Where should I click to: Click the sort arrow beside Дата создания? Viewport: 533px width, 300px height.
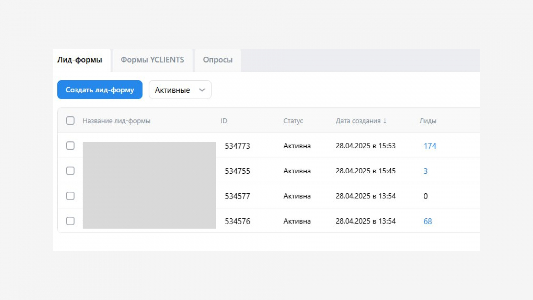coord(385,121)
